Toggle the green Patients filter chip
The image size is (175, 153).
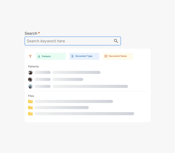(51, 56)
